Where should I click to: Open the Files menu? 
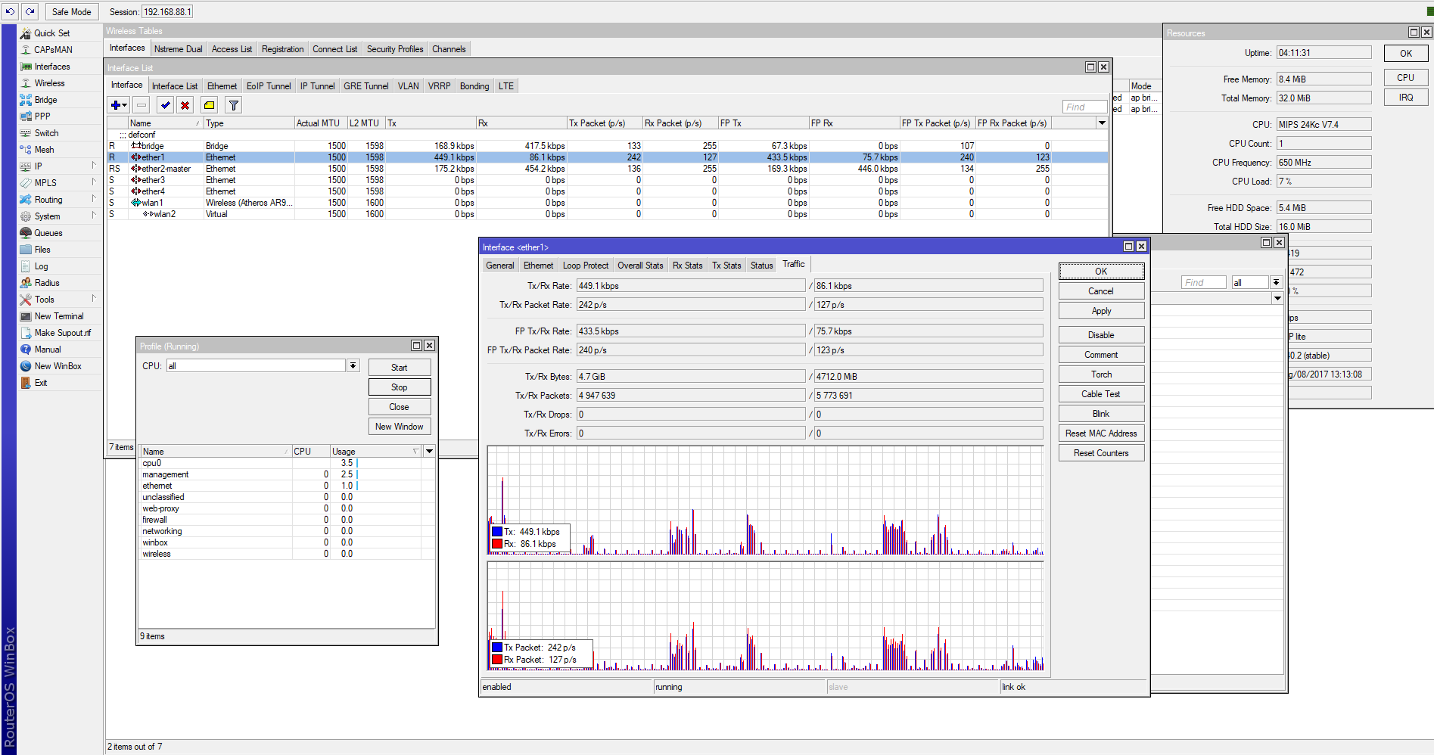point(42,250)
